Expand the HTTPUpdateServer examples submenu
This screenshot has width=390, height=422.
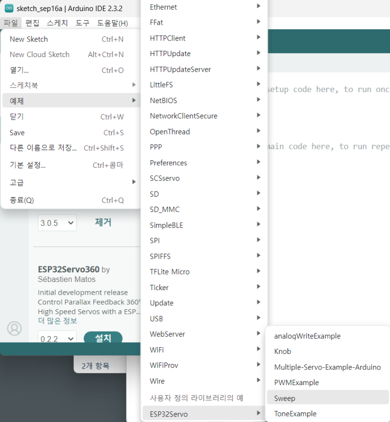click(x=204, y=69)
